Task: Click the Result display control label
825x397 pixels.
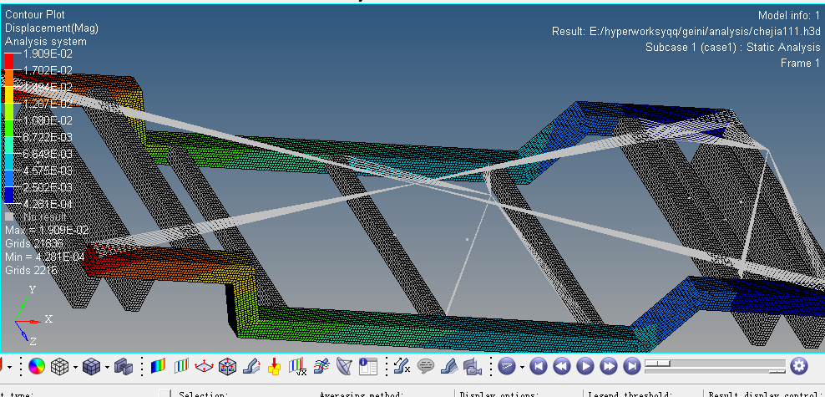Action: click(767, 394)
